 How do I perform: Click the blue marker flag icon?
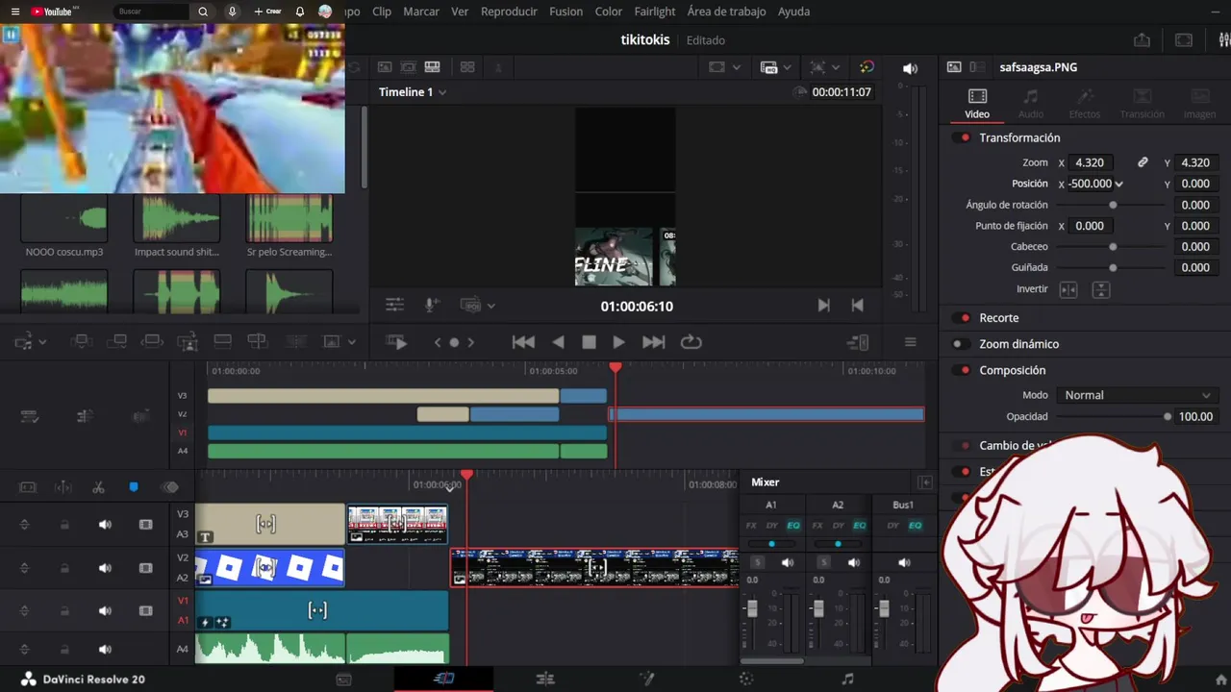pos(134,487)
